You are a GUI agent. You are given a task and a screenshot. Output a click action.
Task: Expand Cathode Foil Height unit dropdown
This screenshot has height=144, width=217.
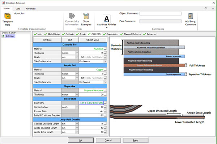point(77,57)
